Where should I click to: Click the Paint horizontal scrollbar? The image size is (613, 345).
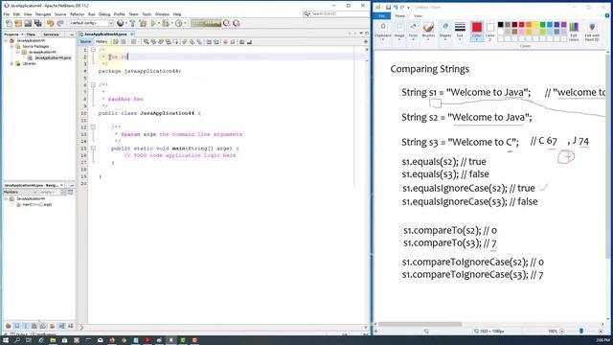tap(420, 324)
